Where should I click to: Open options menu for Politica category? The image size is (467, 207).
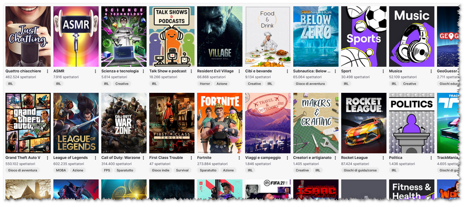tap(431, 158)
